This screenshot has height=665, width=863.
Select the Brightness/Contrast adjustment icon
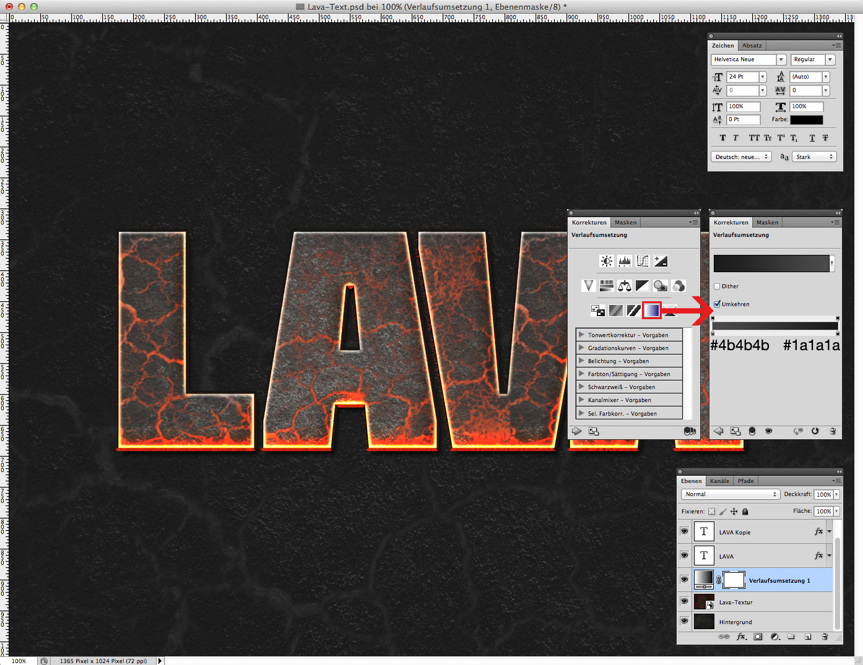[x=606, y=260]
